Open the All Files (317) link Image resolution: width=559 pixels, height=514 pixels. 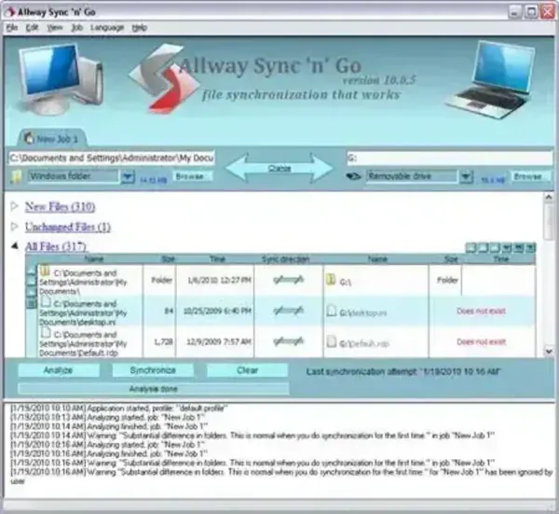click(56, 246)
